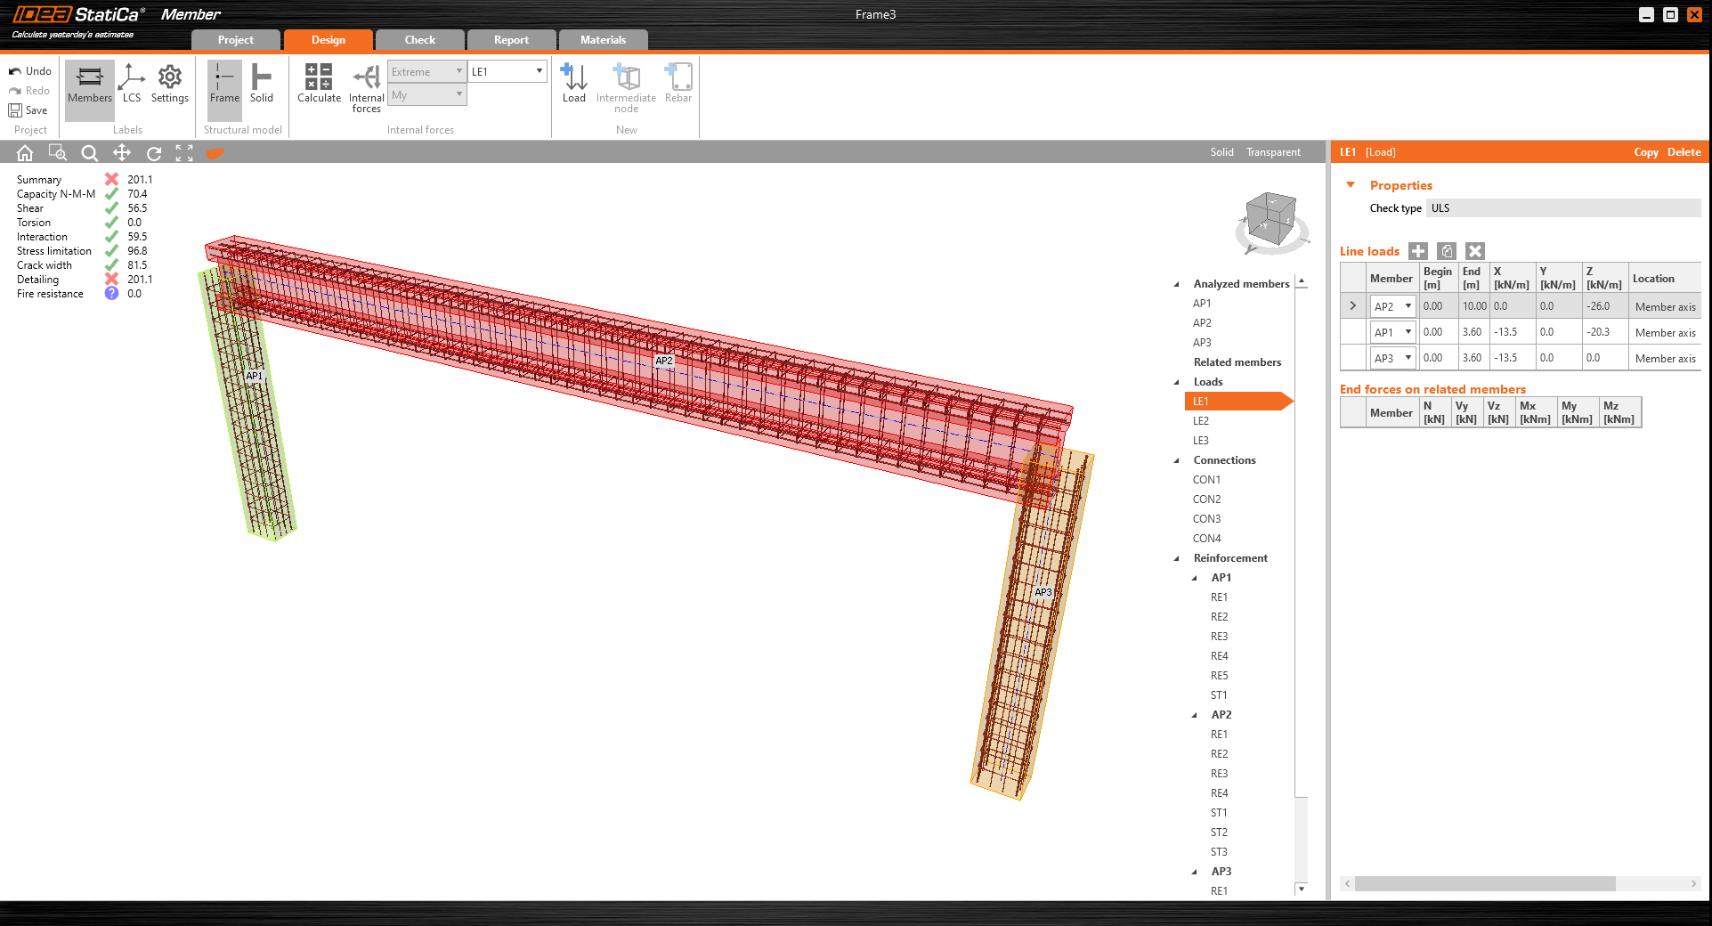Click the horizontal scrollbar in load panel
This screenshot has width=1712, height=926.
pyautogui.click(x=1485, y=883)
